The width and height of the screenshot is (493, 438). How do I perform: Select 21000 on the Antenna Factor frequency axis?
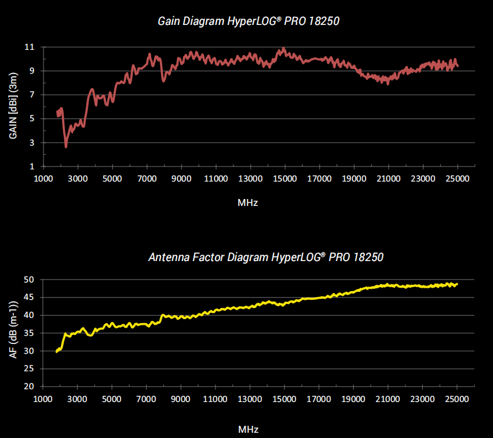[388, 399]
